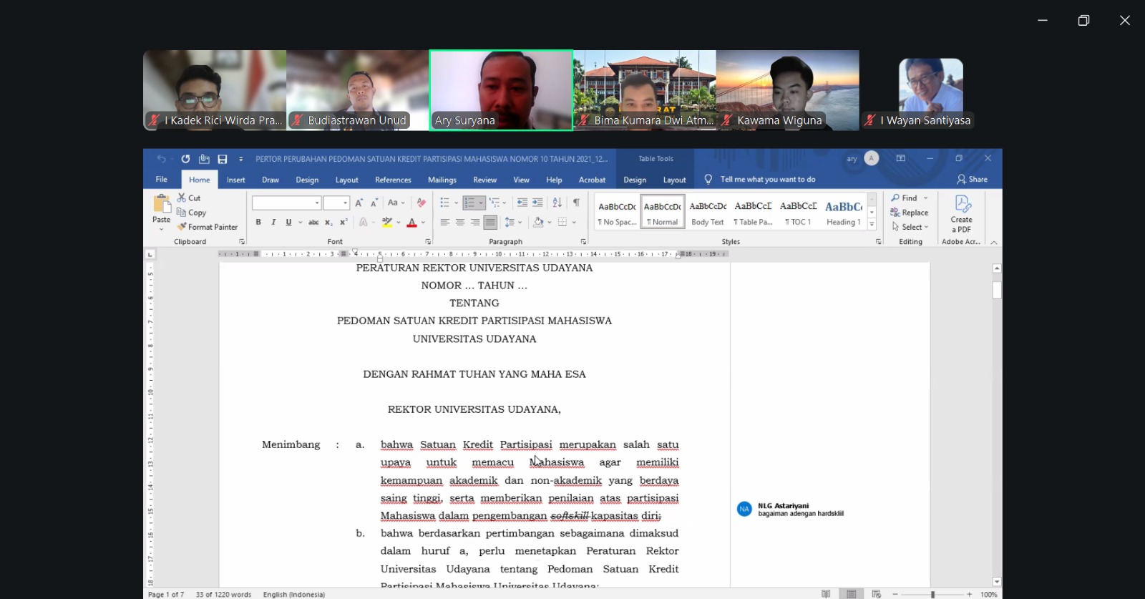This screenshot has width=1145, height=599.
Task: Sort paragraphs using the A-Z sort icon
Action: [x=557, y=203]
